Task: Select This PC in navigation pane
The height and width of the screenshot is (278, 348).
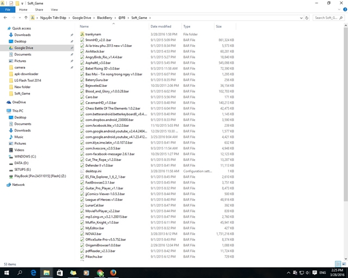Action: point(17,111)
